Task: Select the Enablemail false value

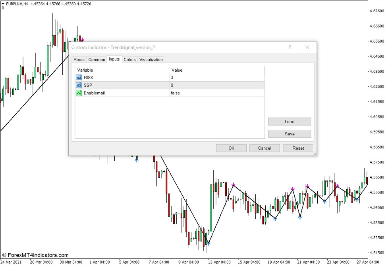Action: 217,93
